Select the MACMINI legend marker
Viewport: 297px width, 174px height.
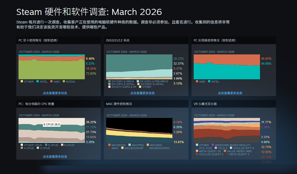(148, 145)
